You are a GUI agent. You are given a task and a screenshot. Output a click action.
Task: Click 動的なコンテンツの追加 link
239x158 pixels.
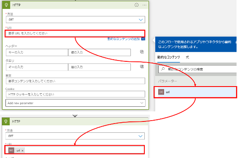click(124, 39)
